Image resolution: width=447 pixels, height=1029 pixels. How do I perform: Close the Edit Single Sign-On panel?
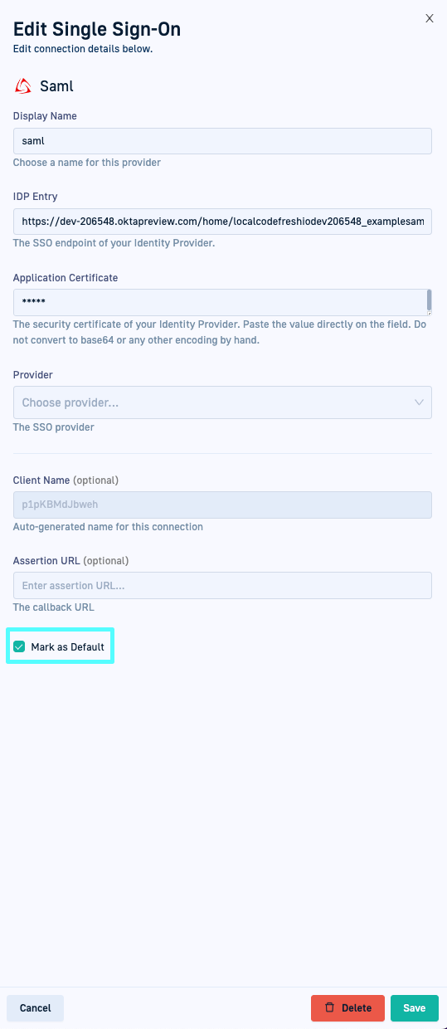click(429, 18)
